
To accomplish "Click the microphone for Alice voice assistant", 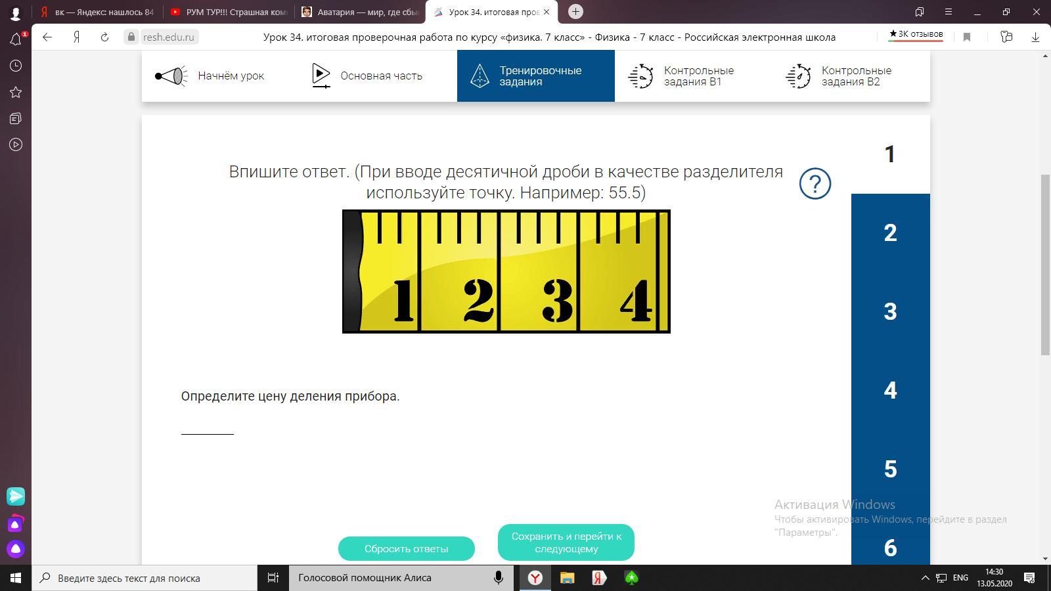I will tap(499, 578).
